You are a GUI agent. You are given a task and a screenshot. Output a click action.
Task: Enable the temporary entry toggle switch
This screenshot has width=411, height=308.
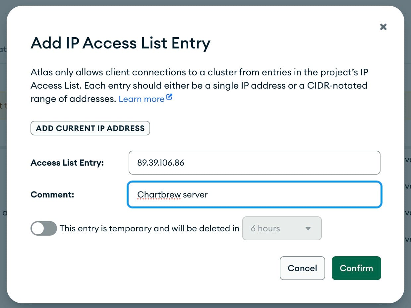pos(44,228)
